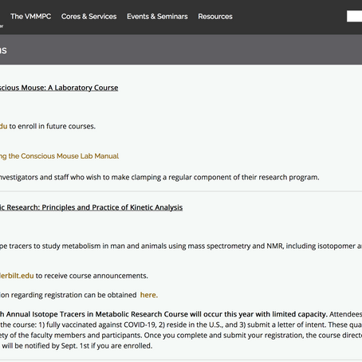
Task: Click text 'to receive course announcements.'
Action: click(92, 276)
